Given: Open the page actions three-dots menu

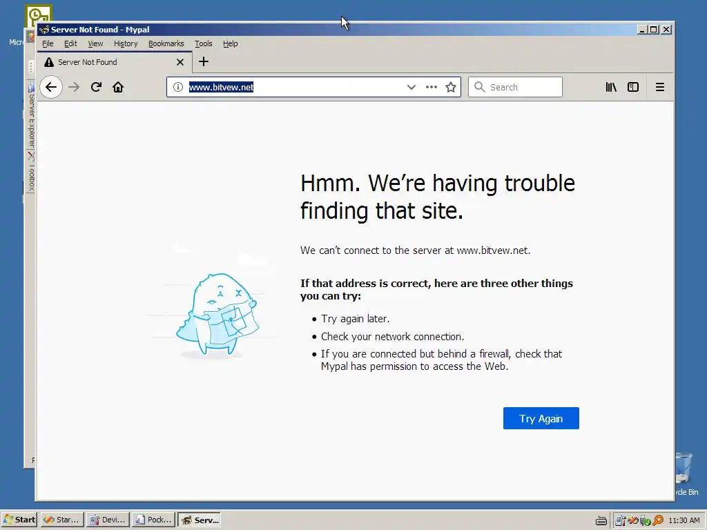Looking at the screenshot, I should coord(432,87).
